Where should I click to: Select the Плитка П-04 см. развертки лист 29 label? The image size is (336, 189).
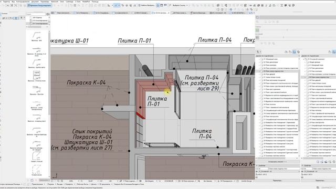tap(199, 83)
